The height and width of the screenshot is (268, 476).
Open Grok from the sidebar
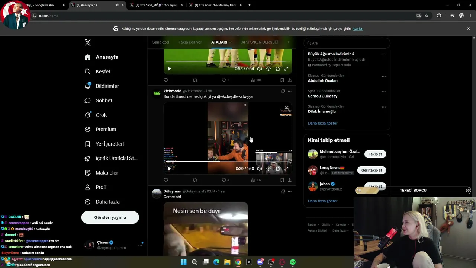(96, 115)
